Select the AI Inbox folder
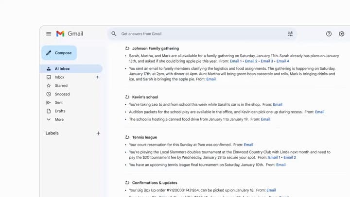The image size is (350, 197). point(71,68)
